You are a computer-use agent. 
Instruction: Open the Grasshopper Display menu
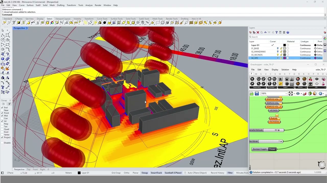coord(275,70)
